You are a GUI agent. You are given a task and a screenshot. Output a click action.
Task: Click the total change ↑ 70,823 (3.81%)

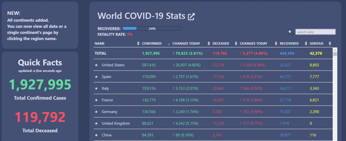click(188, 53)
